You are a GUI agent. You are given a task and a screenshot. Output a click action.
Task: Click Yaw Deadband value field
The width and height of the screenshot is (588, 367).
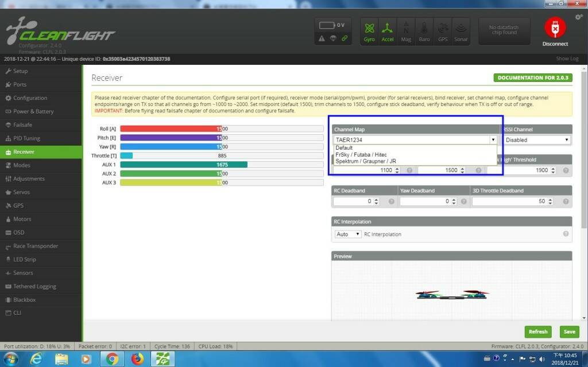pyautogui.click(x=428, y=201)
